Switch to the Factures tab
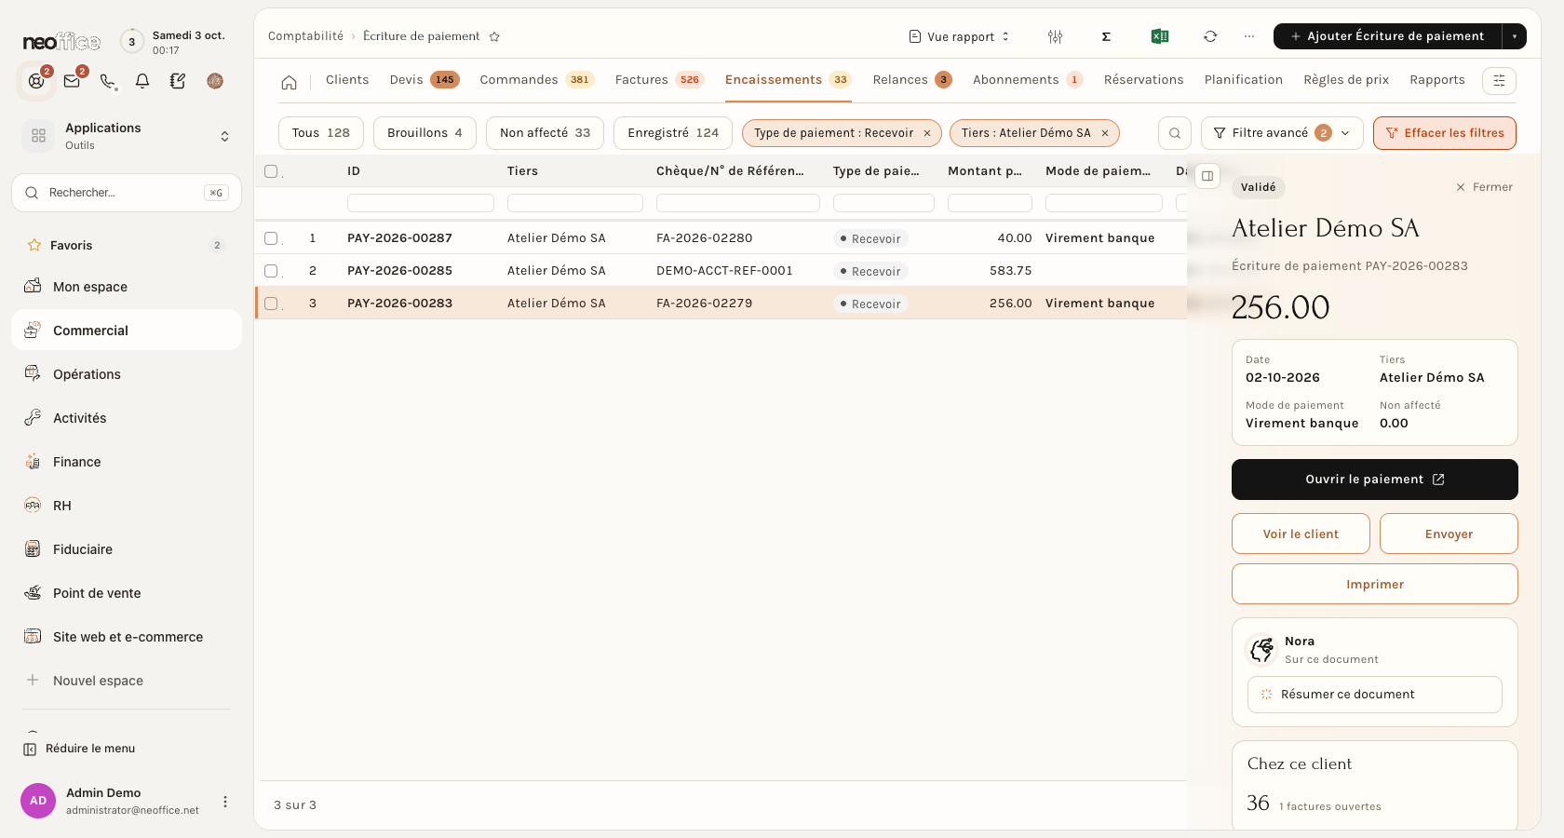This screenshot has height=838, width=1564. coord(659,80)
